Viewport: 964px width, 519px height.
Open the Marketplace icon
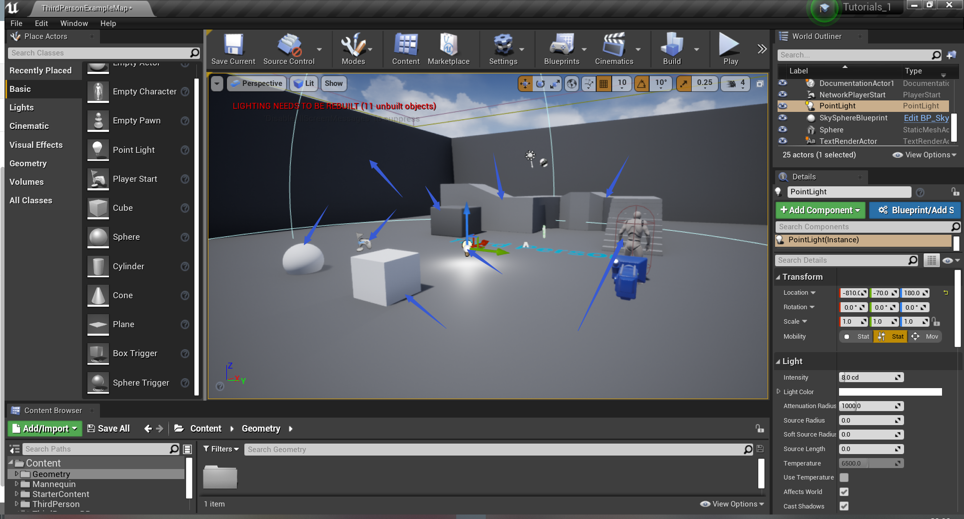(x=448, y=49)
